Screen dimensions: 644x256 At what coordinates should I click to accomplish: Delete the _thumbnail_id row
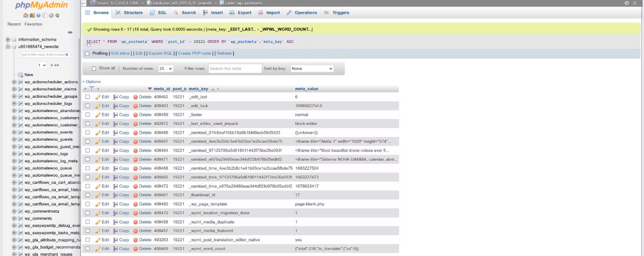[142, 195]
